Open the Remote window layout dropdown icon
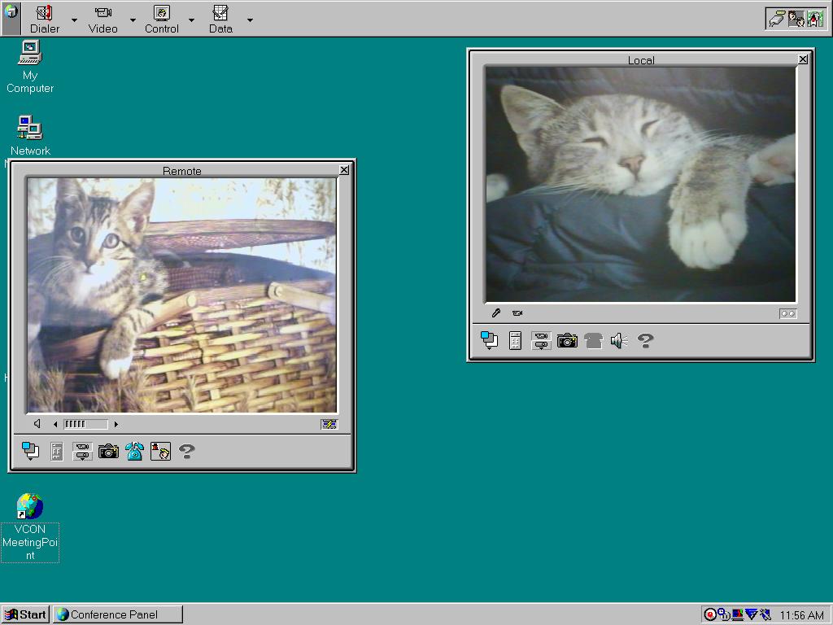Screen dimensions: 833x625 coord(30,451)
